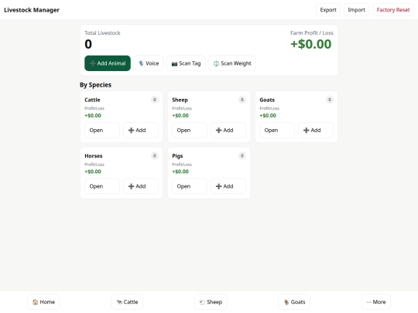Image resolution: width=418 pixels, height=313 pixels.
Task: Open the More menu in bottom navigation
Action: 376,302
